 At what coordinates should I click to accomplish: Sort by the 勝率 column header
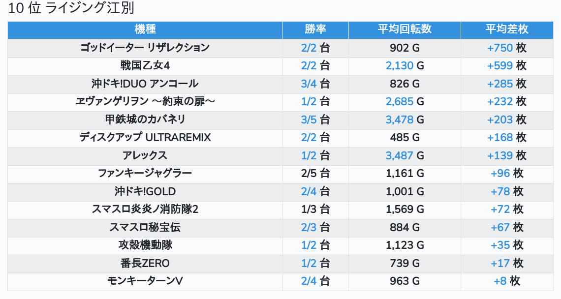point(315,30)
